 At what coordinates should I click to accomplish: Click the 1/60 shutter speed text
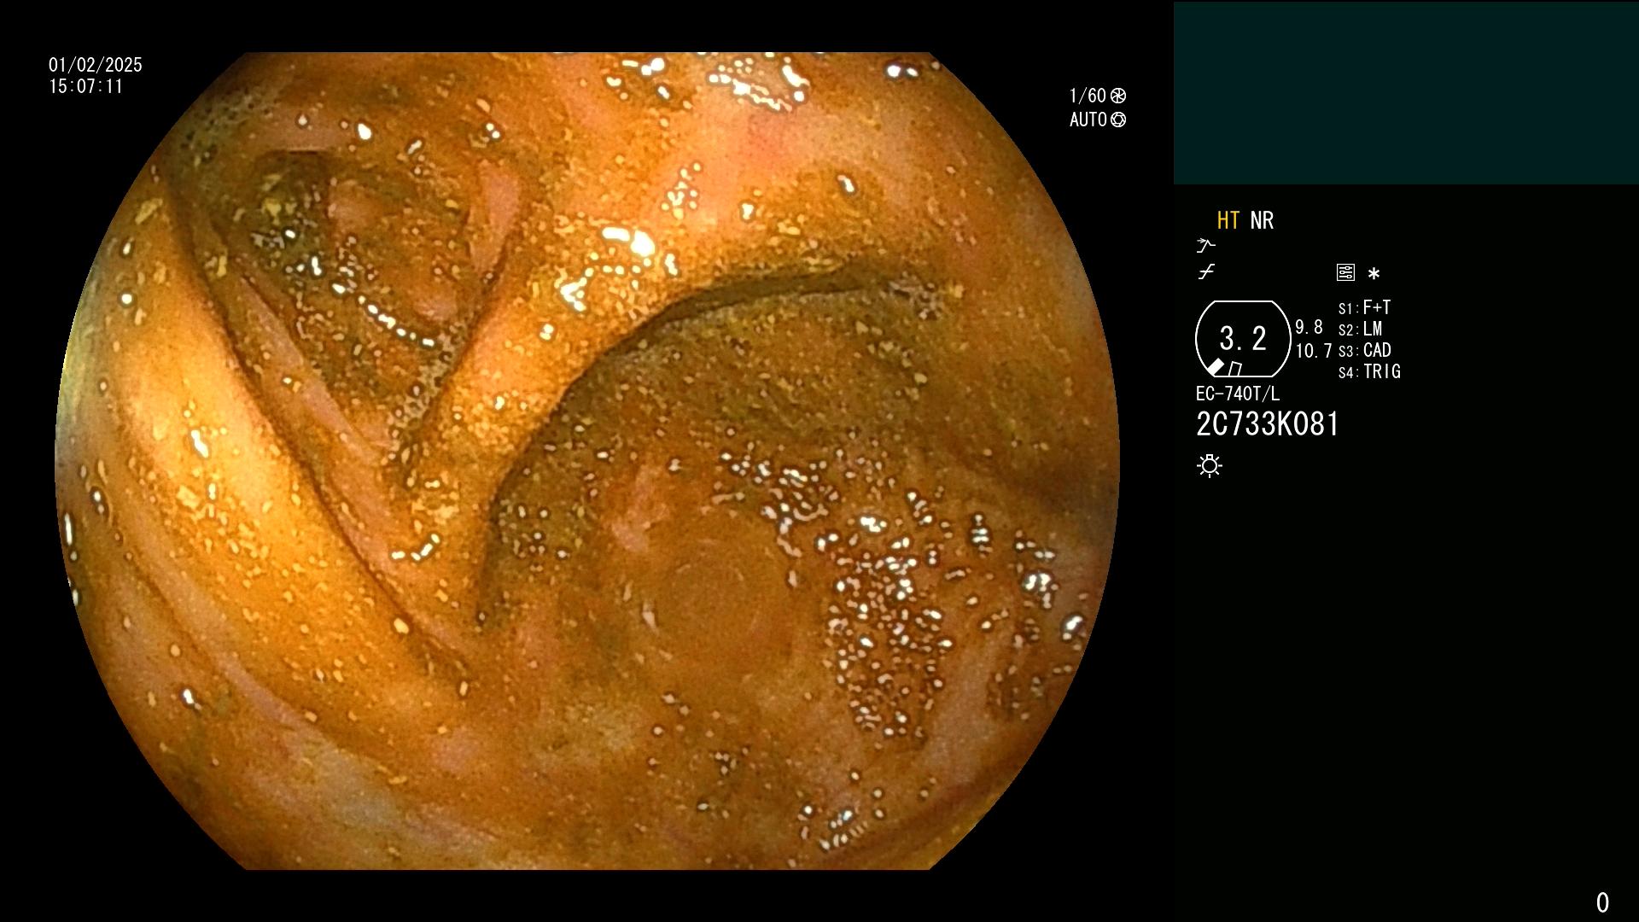(1088, 96)
